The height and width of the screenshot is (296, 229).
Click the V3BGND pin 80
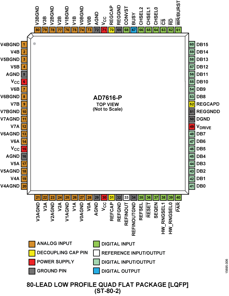(x=37, y=30)
